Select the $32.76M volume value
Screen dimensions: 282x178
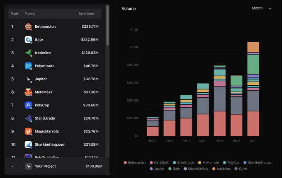coord(91,79)
